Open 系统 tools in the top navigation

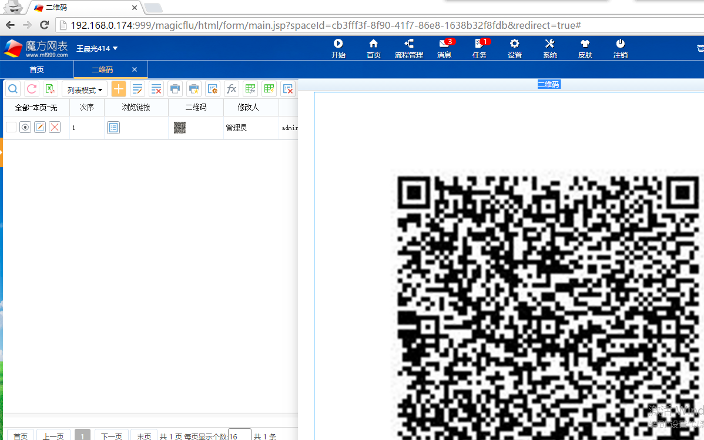[550, 49]
